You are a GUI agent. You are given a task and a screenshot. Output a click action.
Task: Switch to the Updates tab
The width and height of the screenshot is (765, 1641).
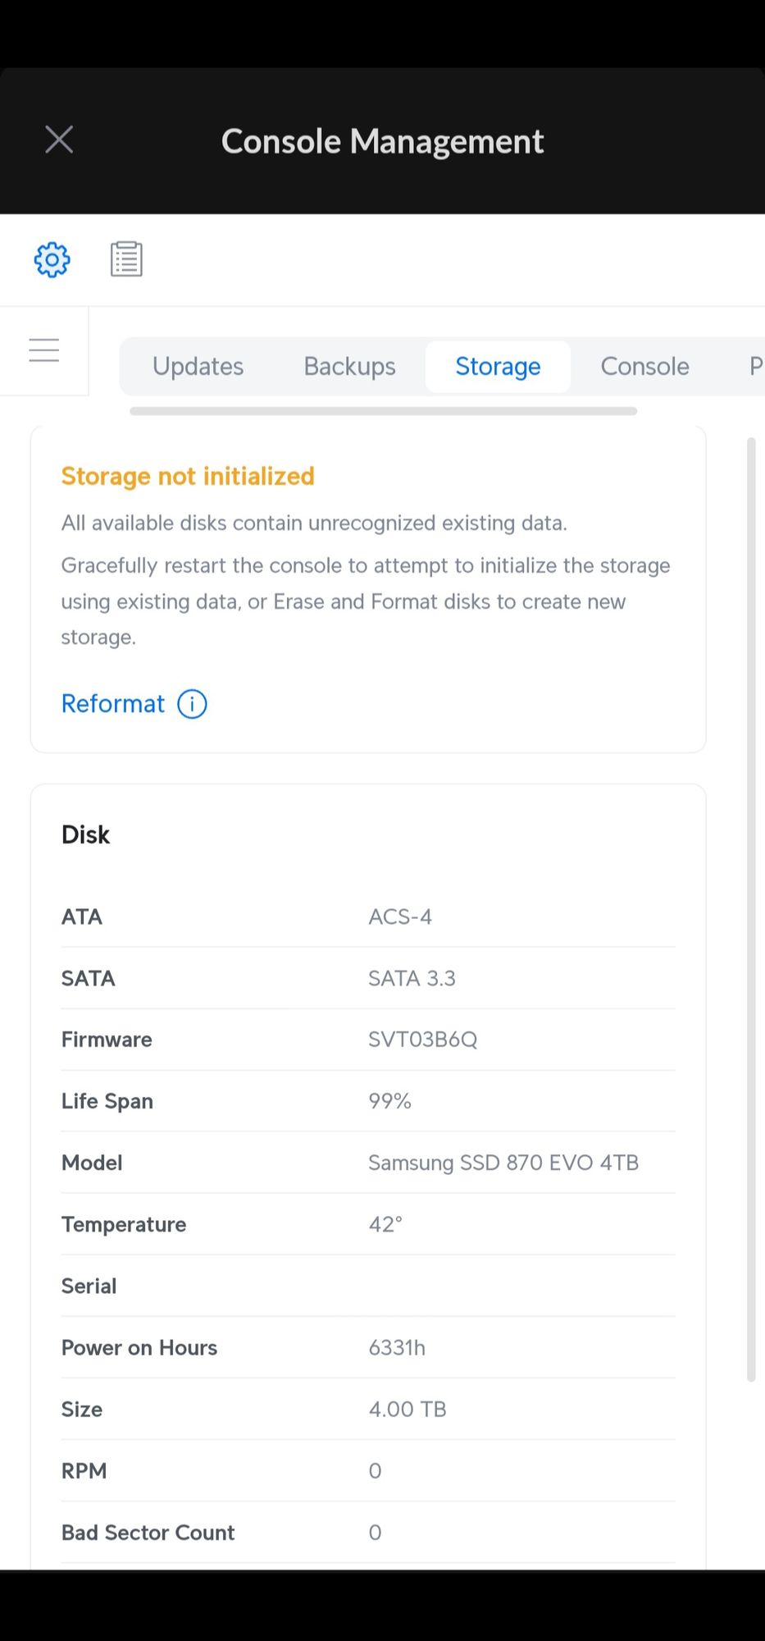coord(198,366)
